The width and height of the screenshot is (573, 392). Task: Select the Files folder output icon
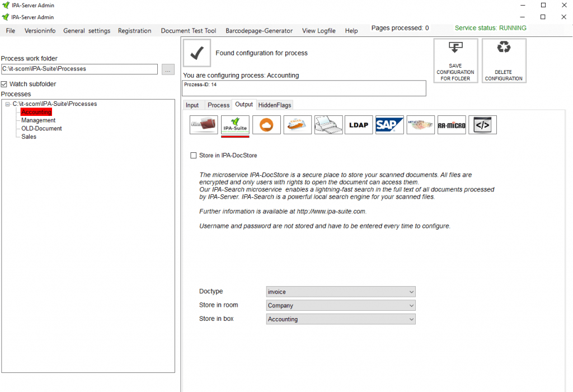pos(204,125)
